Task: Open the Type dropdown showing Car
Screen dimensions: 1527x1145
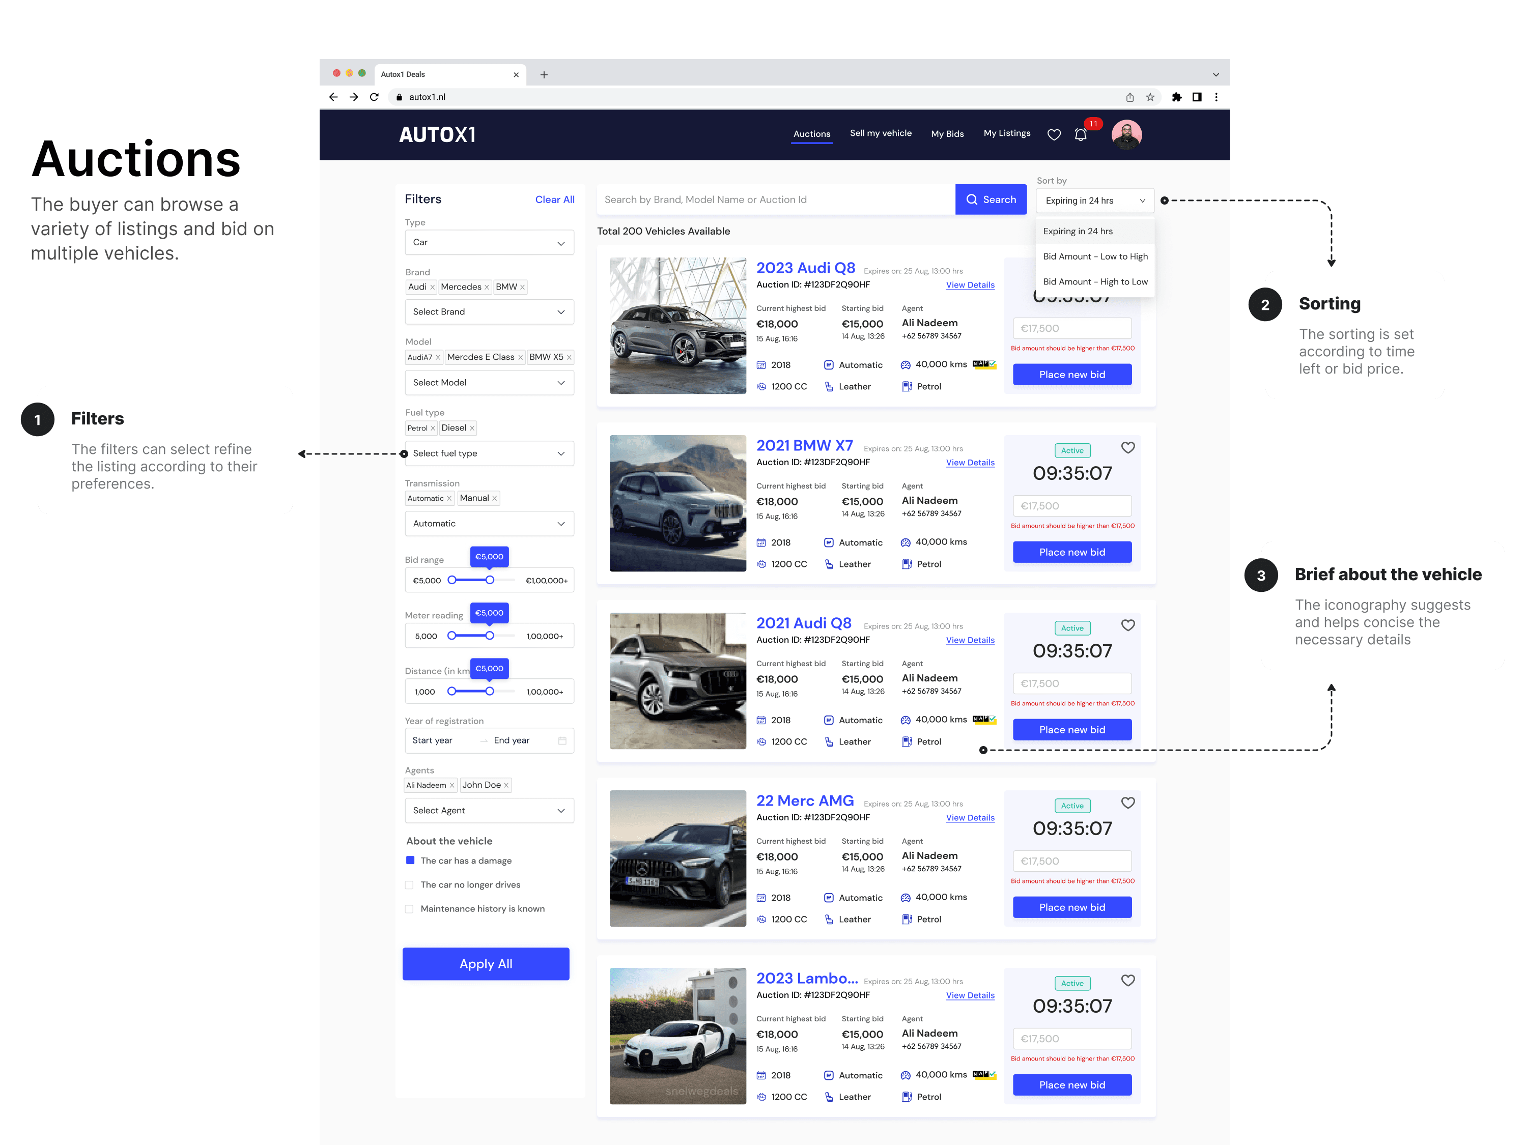Action: 490,242
